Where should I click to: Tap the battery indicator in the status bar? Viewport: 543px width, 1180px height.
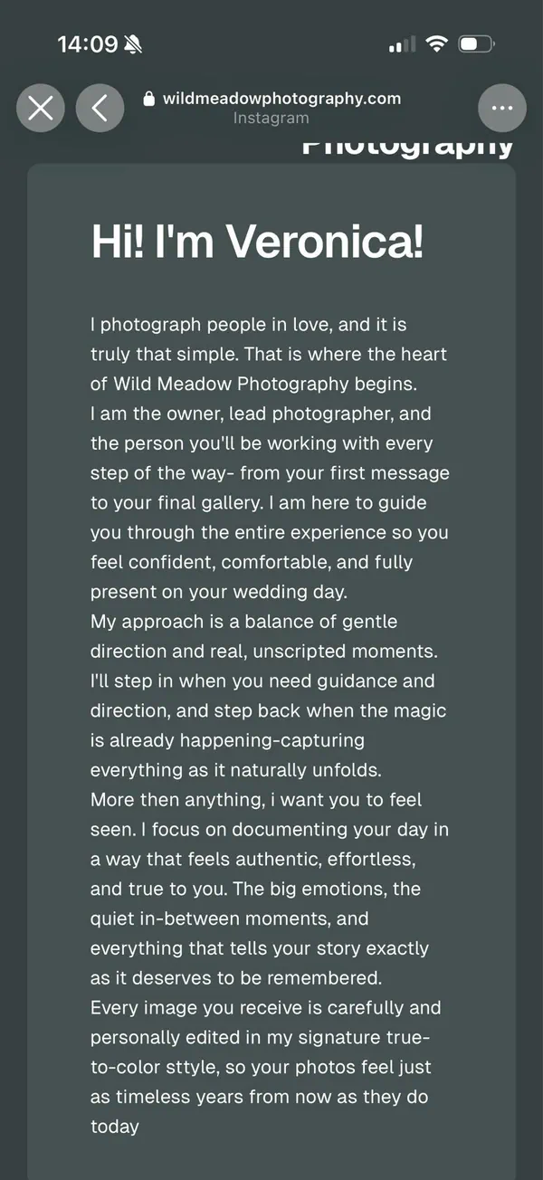tap(476, 43)
